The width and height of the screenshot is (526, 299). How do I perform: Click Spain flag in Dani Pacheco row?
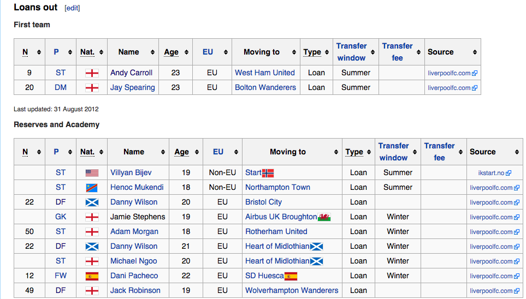(x=92, y=276)
